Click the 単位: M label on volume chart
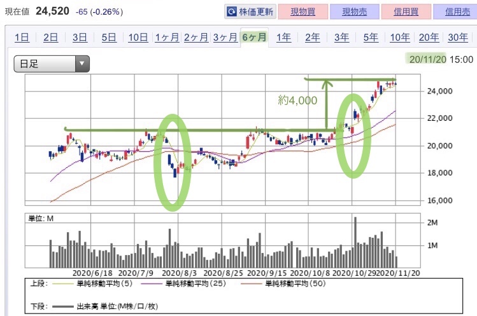The image size is (477, 316). click(x=41, y=219)
